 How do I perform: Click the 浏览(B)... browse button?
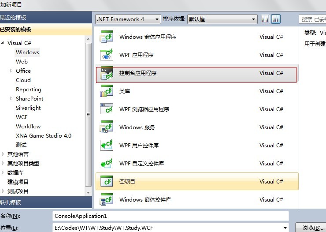pos(311,228)
